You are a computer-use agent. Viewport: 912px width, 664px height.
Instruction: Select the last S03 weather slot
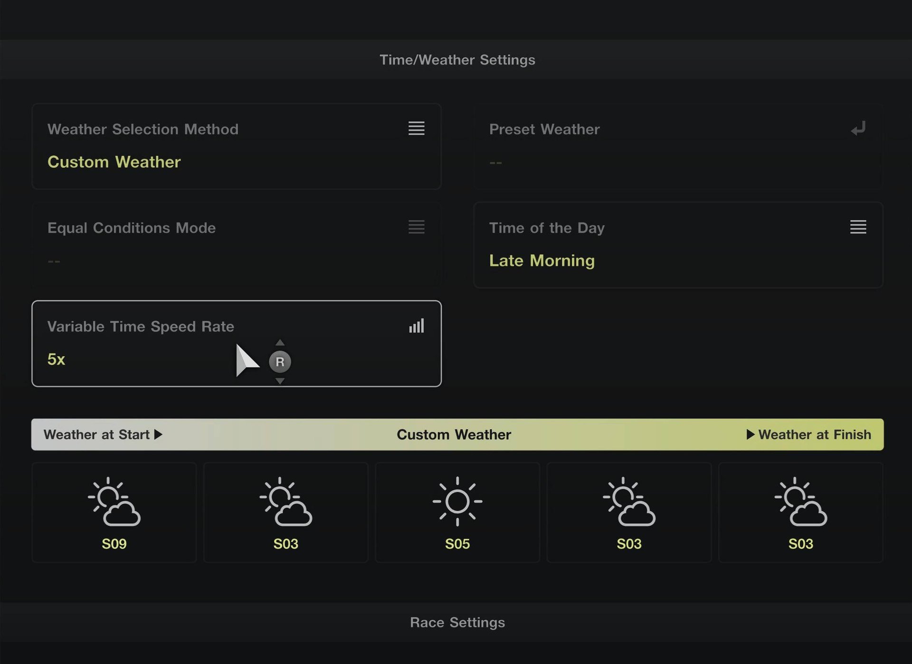[x=800, y=512]
